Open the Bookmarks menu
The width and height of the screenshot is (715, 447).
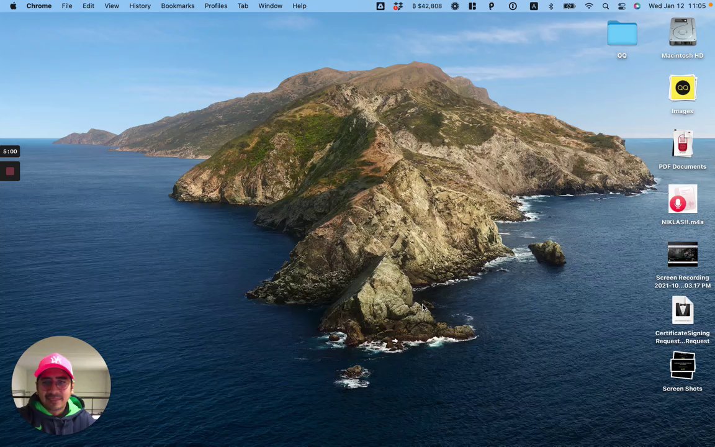point(178,6)
